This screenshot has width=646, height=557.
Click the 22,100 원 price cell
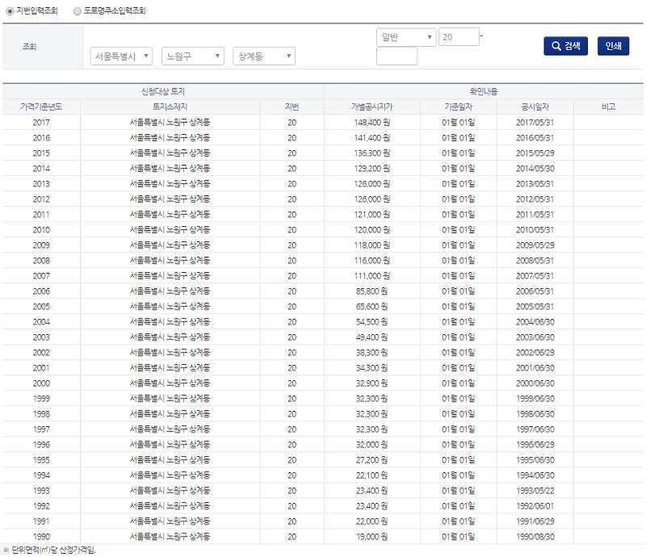[372, 475]
